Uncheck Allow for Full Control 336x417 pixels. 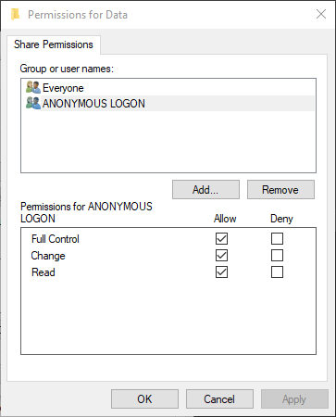click(221, 238)
